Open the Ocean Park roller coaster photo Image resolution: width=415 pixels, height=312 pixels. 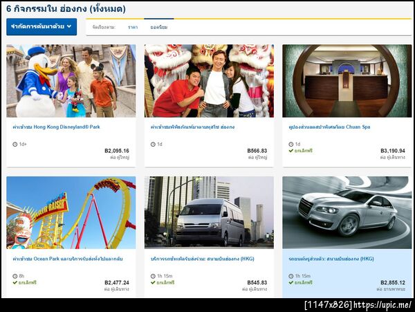tap(71, 212)
